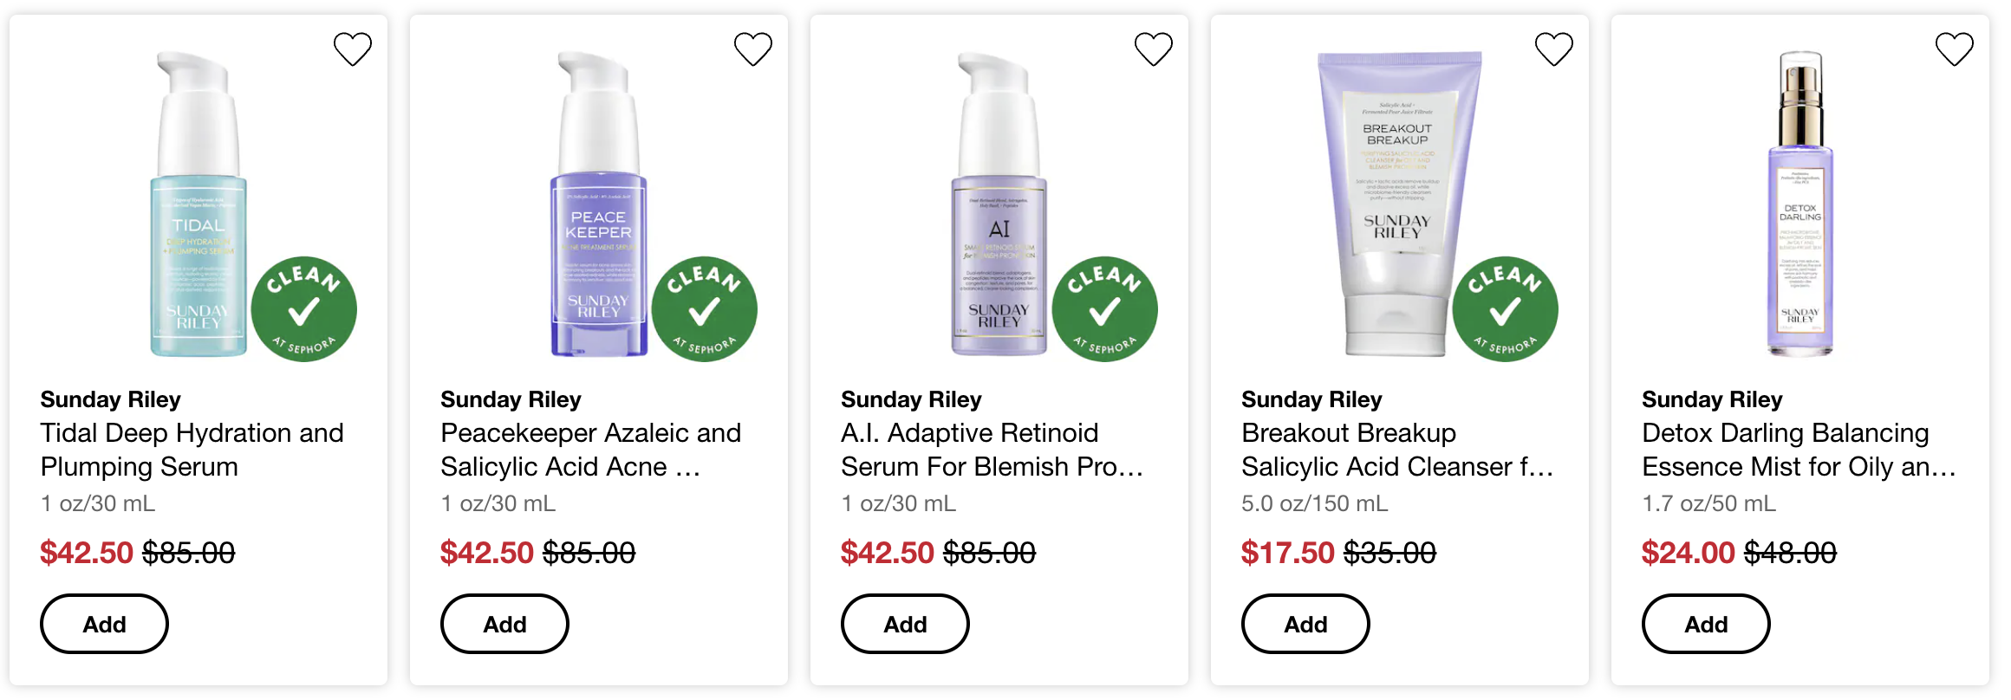
Task: Add Peacekeeper Azaleic serum to basket
Action: (x=504, y=624)
